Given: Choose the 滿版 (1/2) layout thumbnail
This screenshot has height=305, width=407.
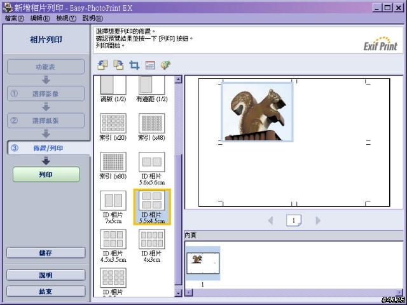Looking at the screenshot, I should tap(113, 85).
